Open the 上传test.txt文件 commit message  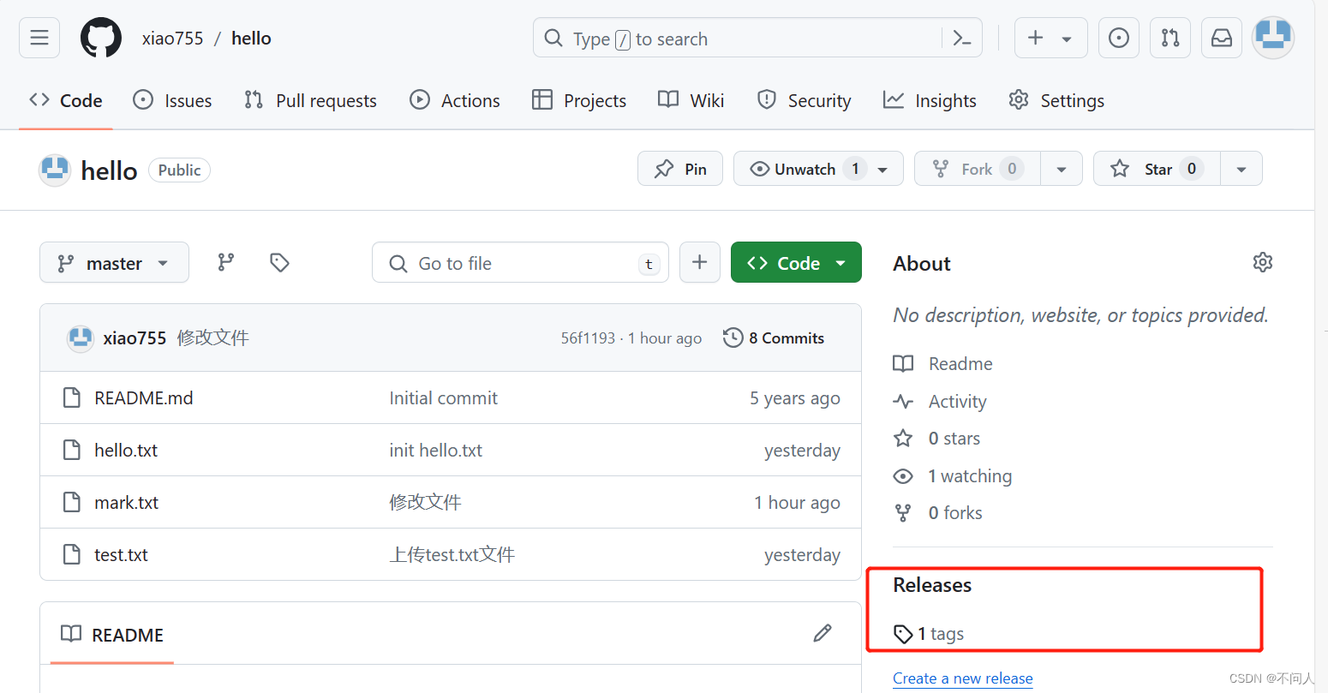452,555
